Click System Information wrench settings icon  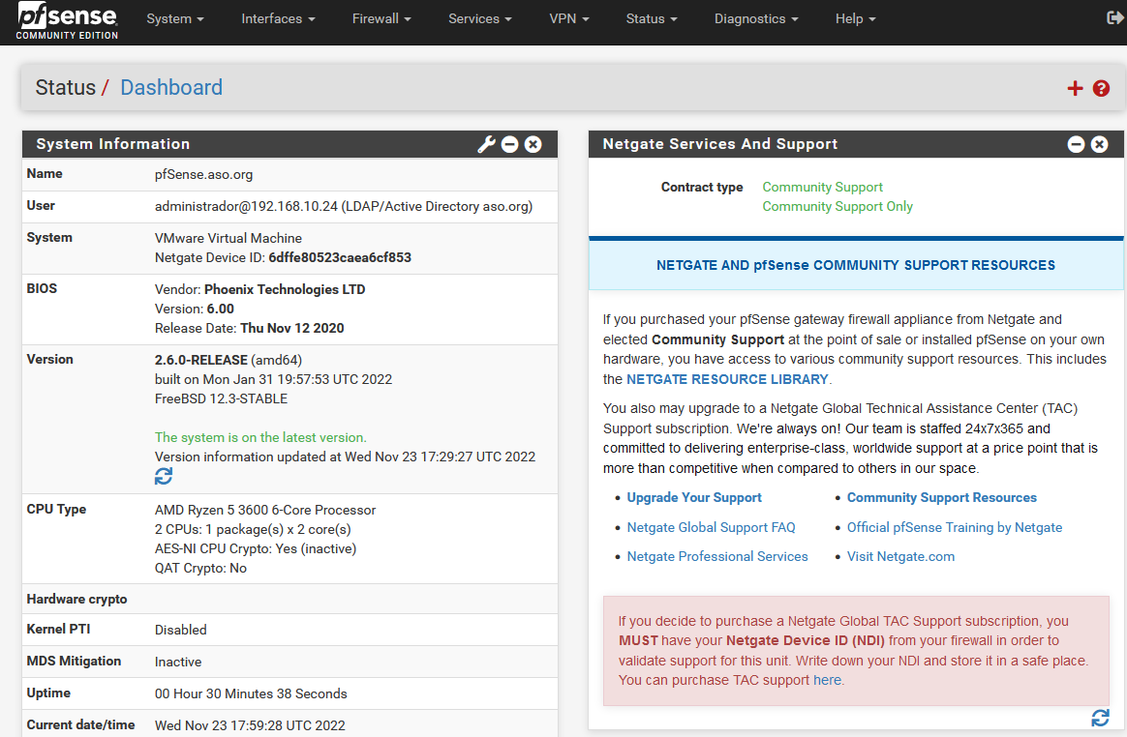point(486,144)
